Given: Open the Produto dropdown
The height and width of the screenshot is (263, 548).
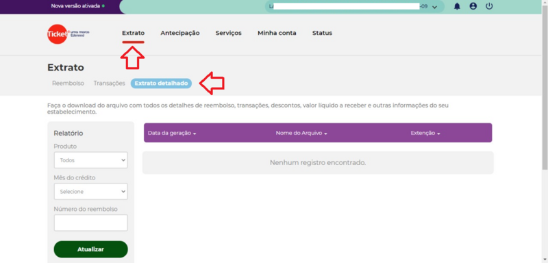Looking at the screenshot, I should tap(91, 160).
